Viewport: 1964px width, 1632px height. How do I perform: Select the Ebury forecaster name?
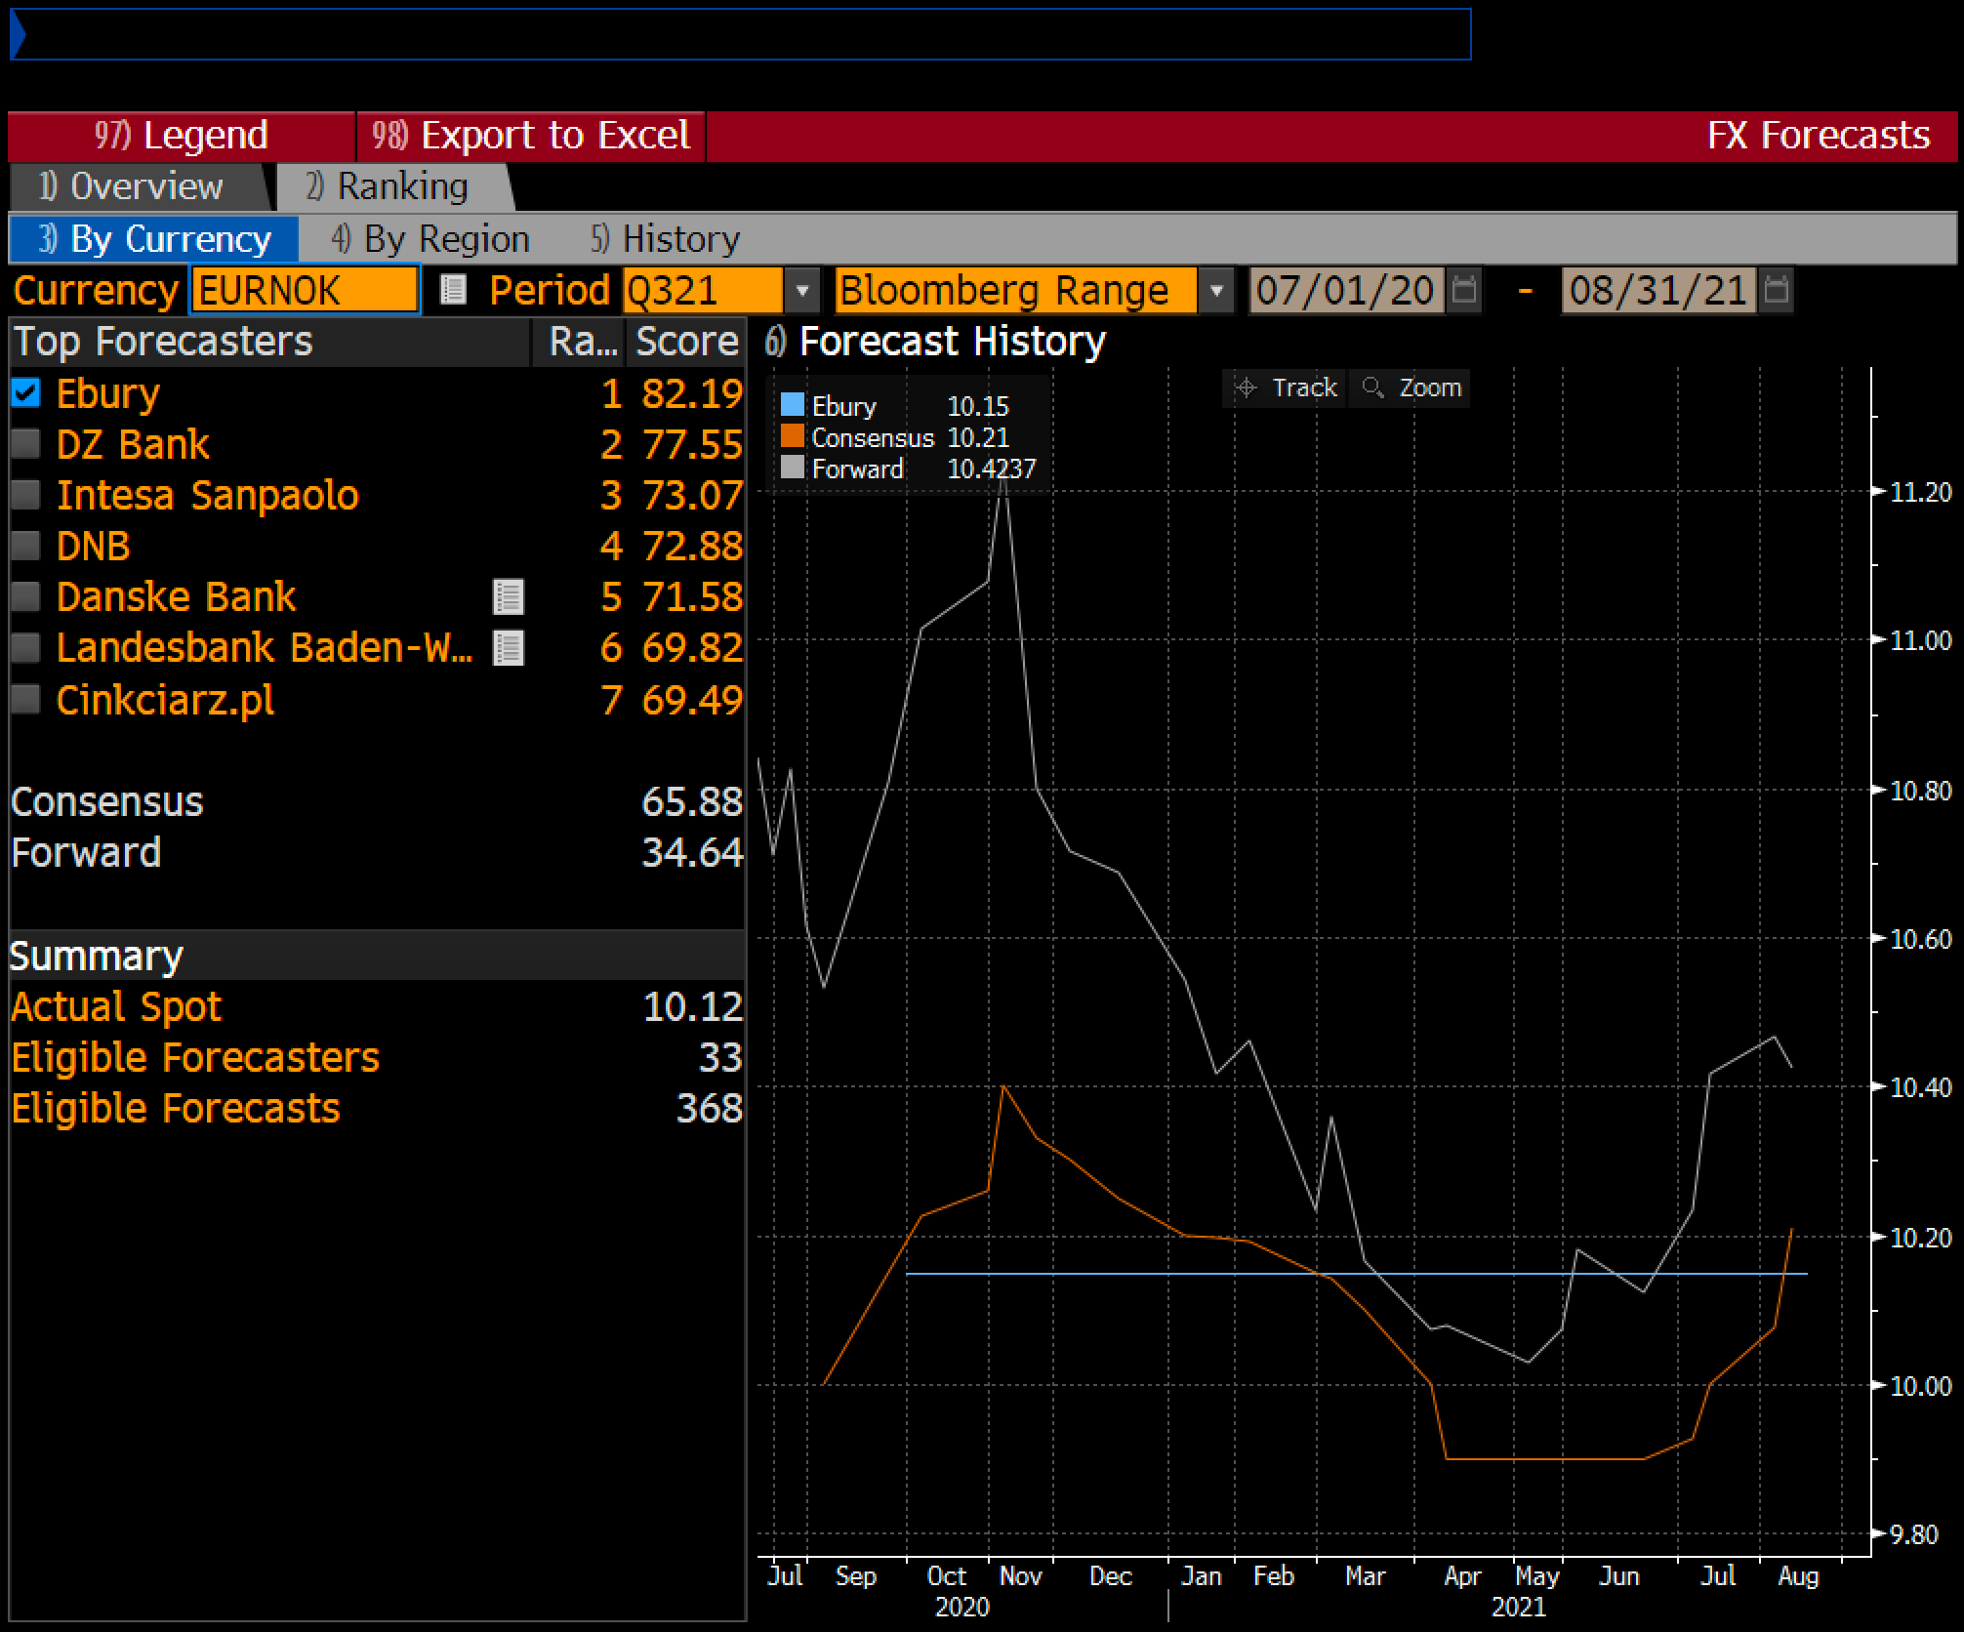(x=107, y=393)
